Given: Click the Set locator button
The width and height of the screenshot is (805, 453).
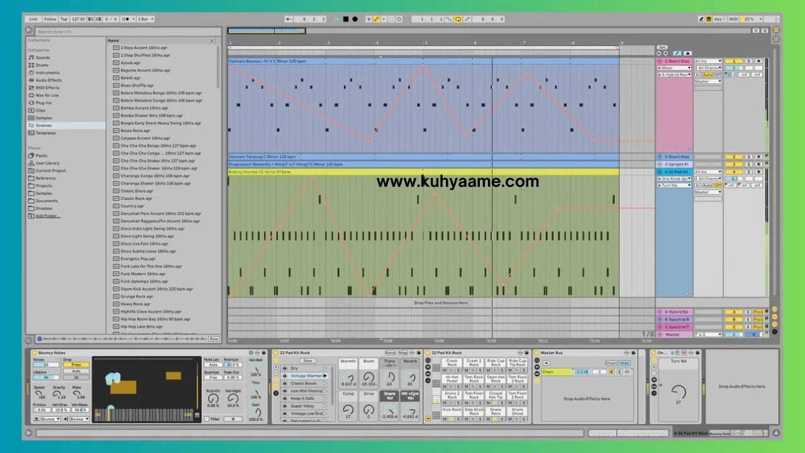Looking at the screenshot, I should point(662,47).
